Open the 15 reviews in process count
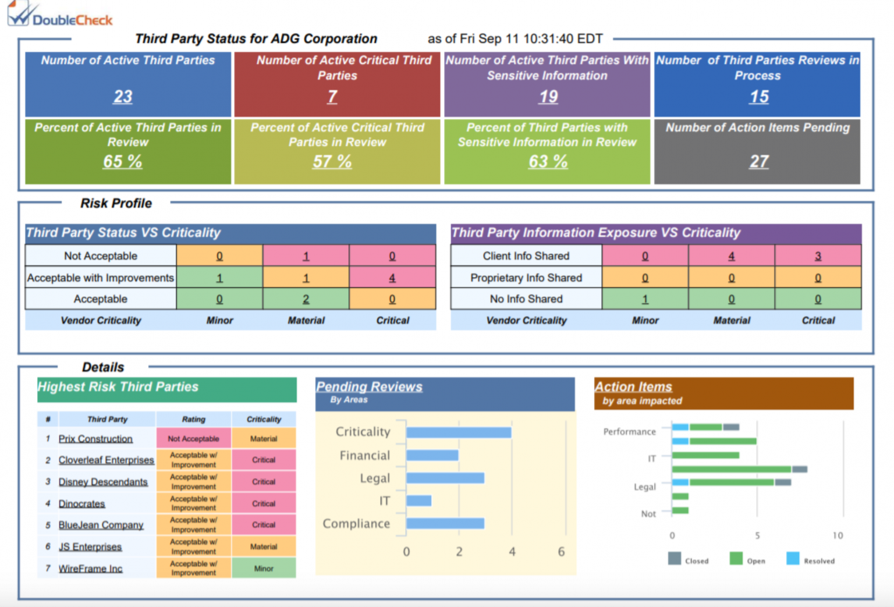Screen dimensions: 894x607 point(759,97)
